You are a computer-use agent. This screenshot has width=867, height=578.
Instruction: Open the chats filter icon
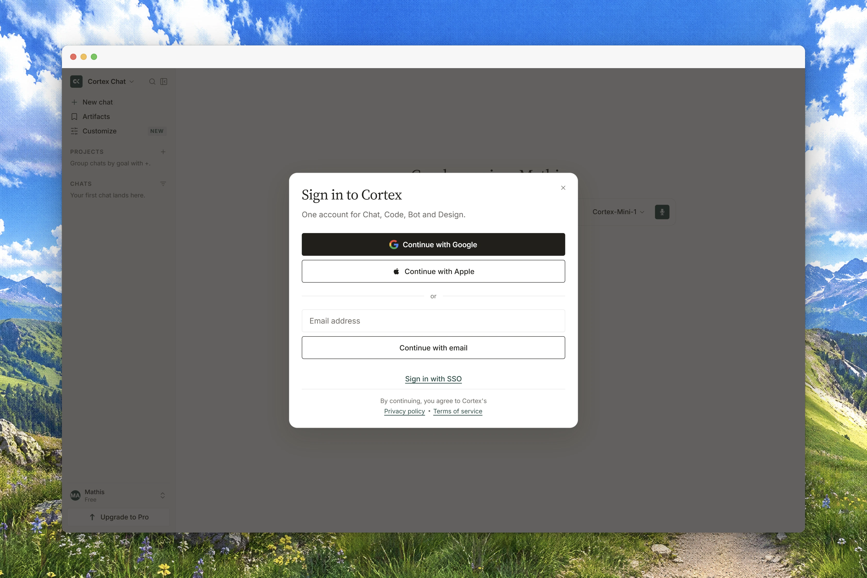click(x=163, y=183)
